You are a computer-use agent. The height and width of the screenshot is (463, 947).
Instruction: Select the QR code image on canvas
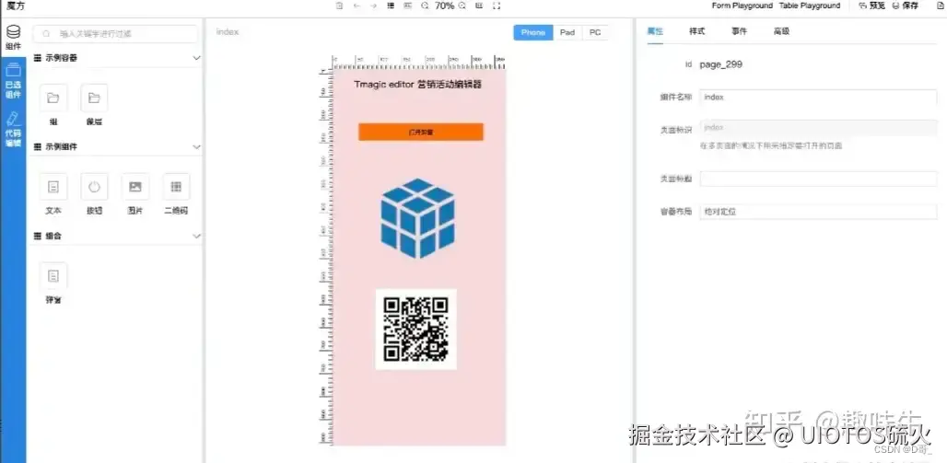[x=416, y=329]
